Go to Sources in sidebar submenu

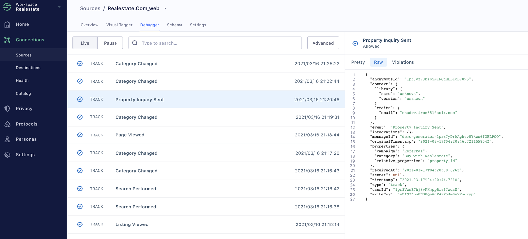coord(24,55)
